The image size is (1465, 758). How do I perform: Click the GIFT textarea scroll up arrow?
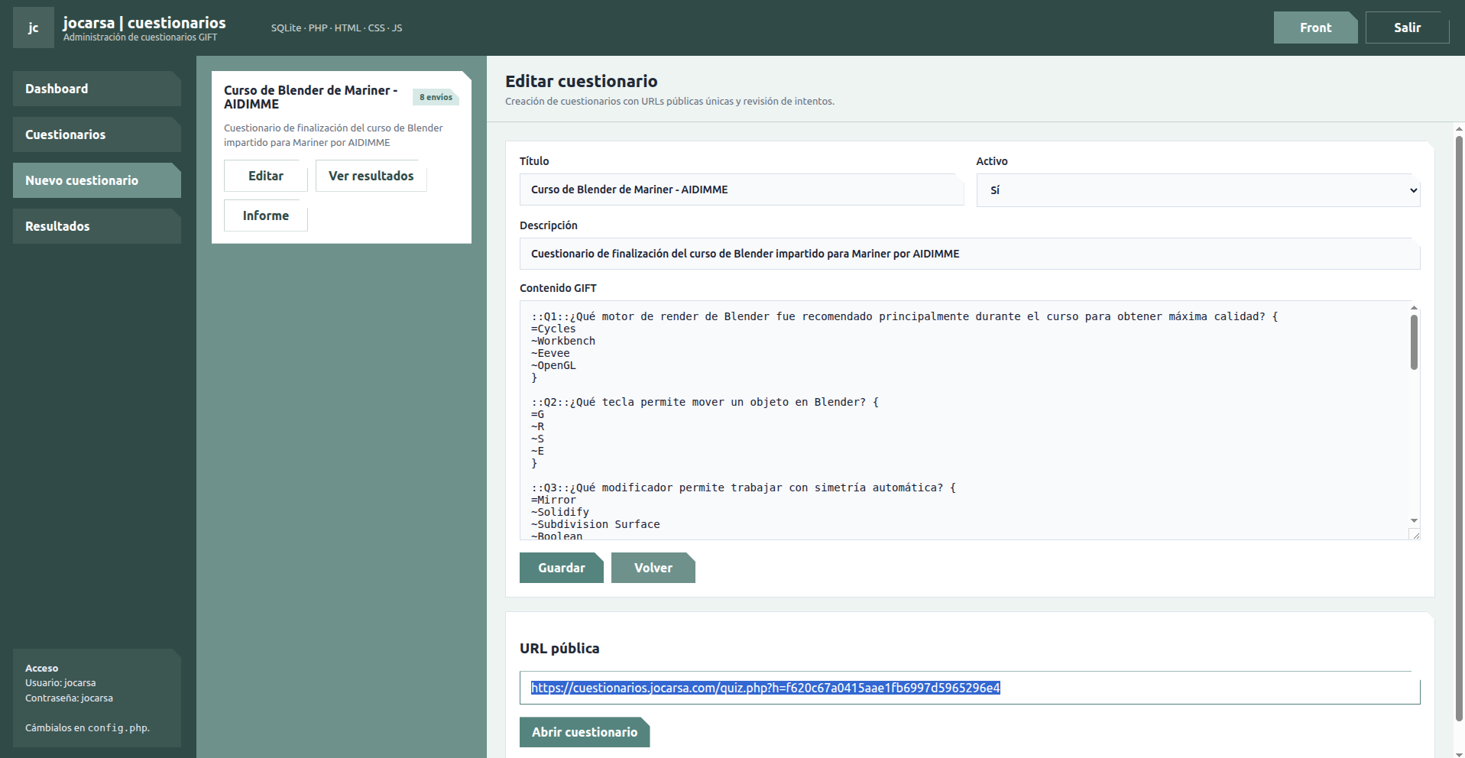pos(1414,307)
